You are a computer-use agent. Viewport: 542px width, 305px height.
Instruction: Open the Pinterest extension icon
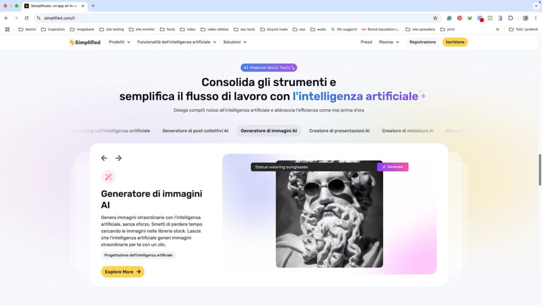459,18
